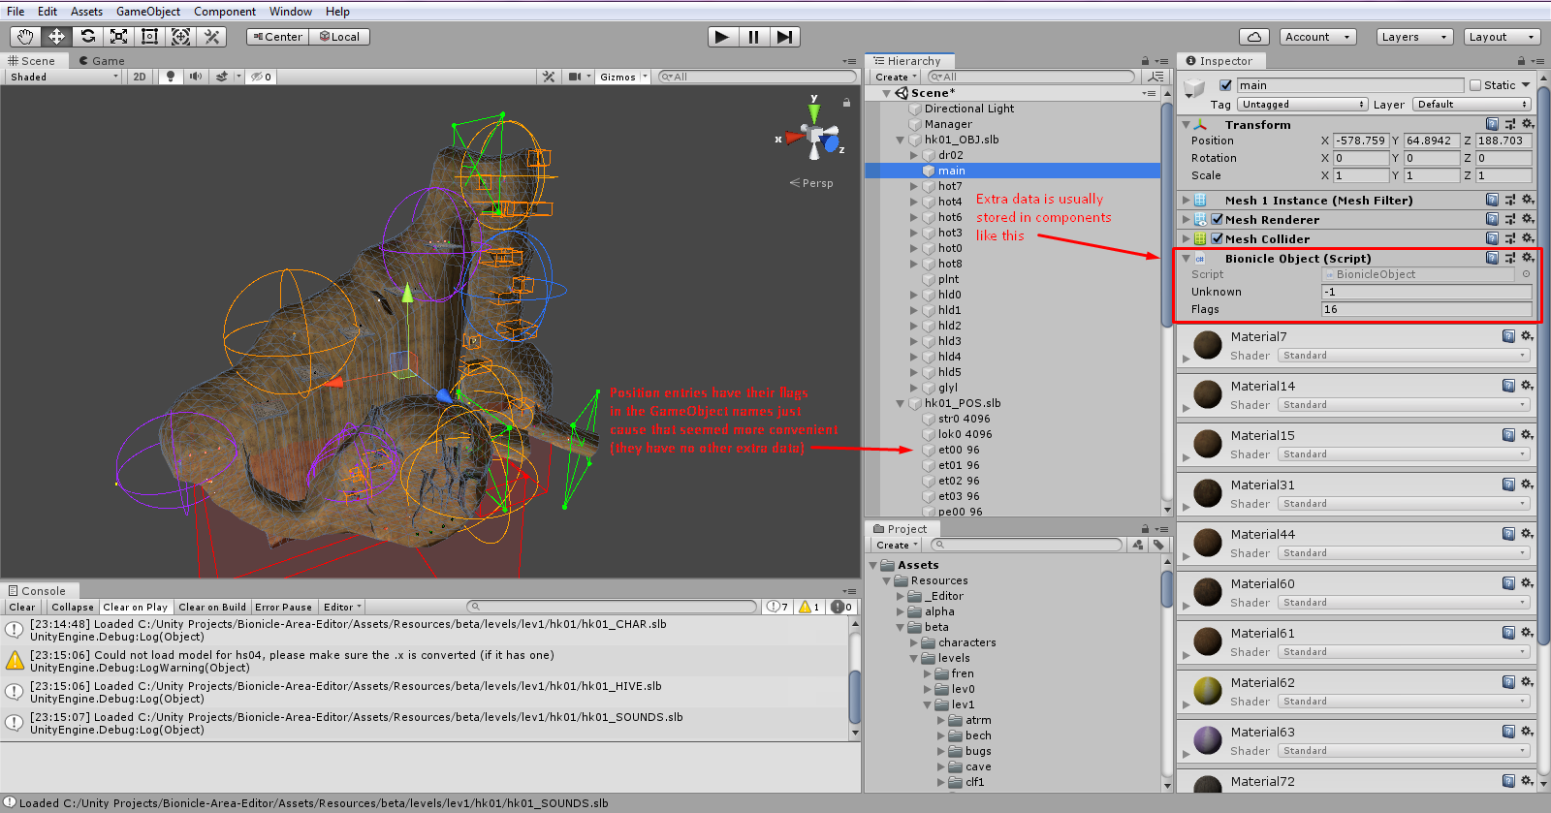This screenshot has width=1551, height=813.
Task: Switch to the Game tab
Action: pos(102,60)
